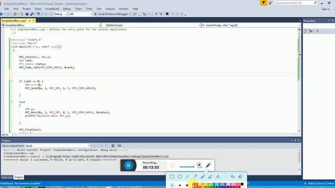Open the Window menu

click(x=124, y=9)
